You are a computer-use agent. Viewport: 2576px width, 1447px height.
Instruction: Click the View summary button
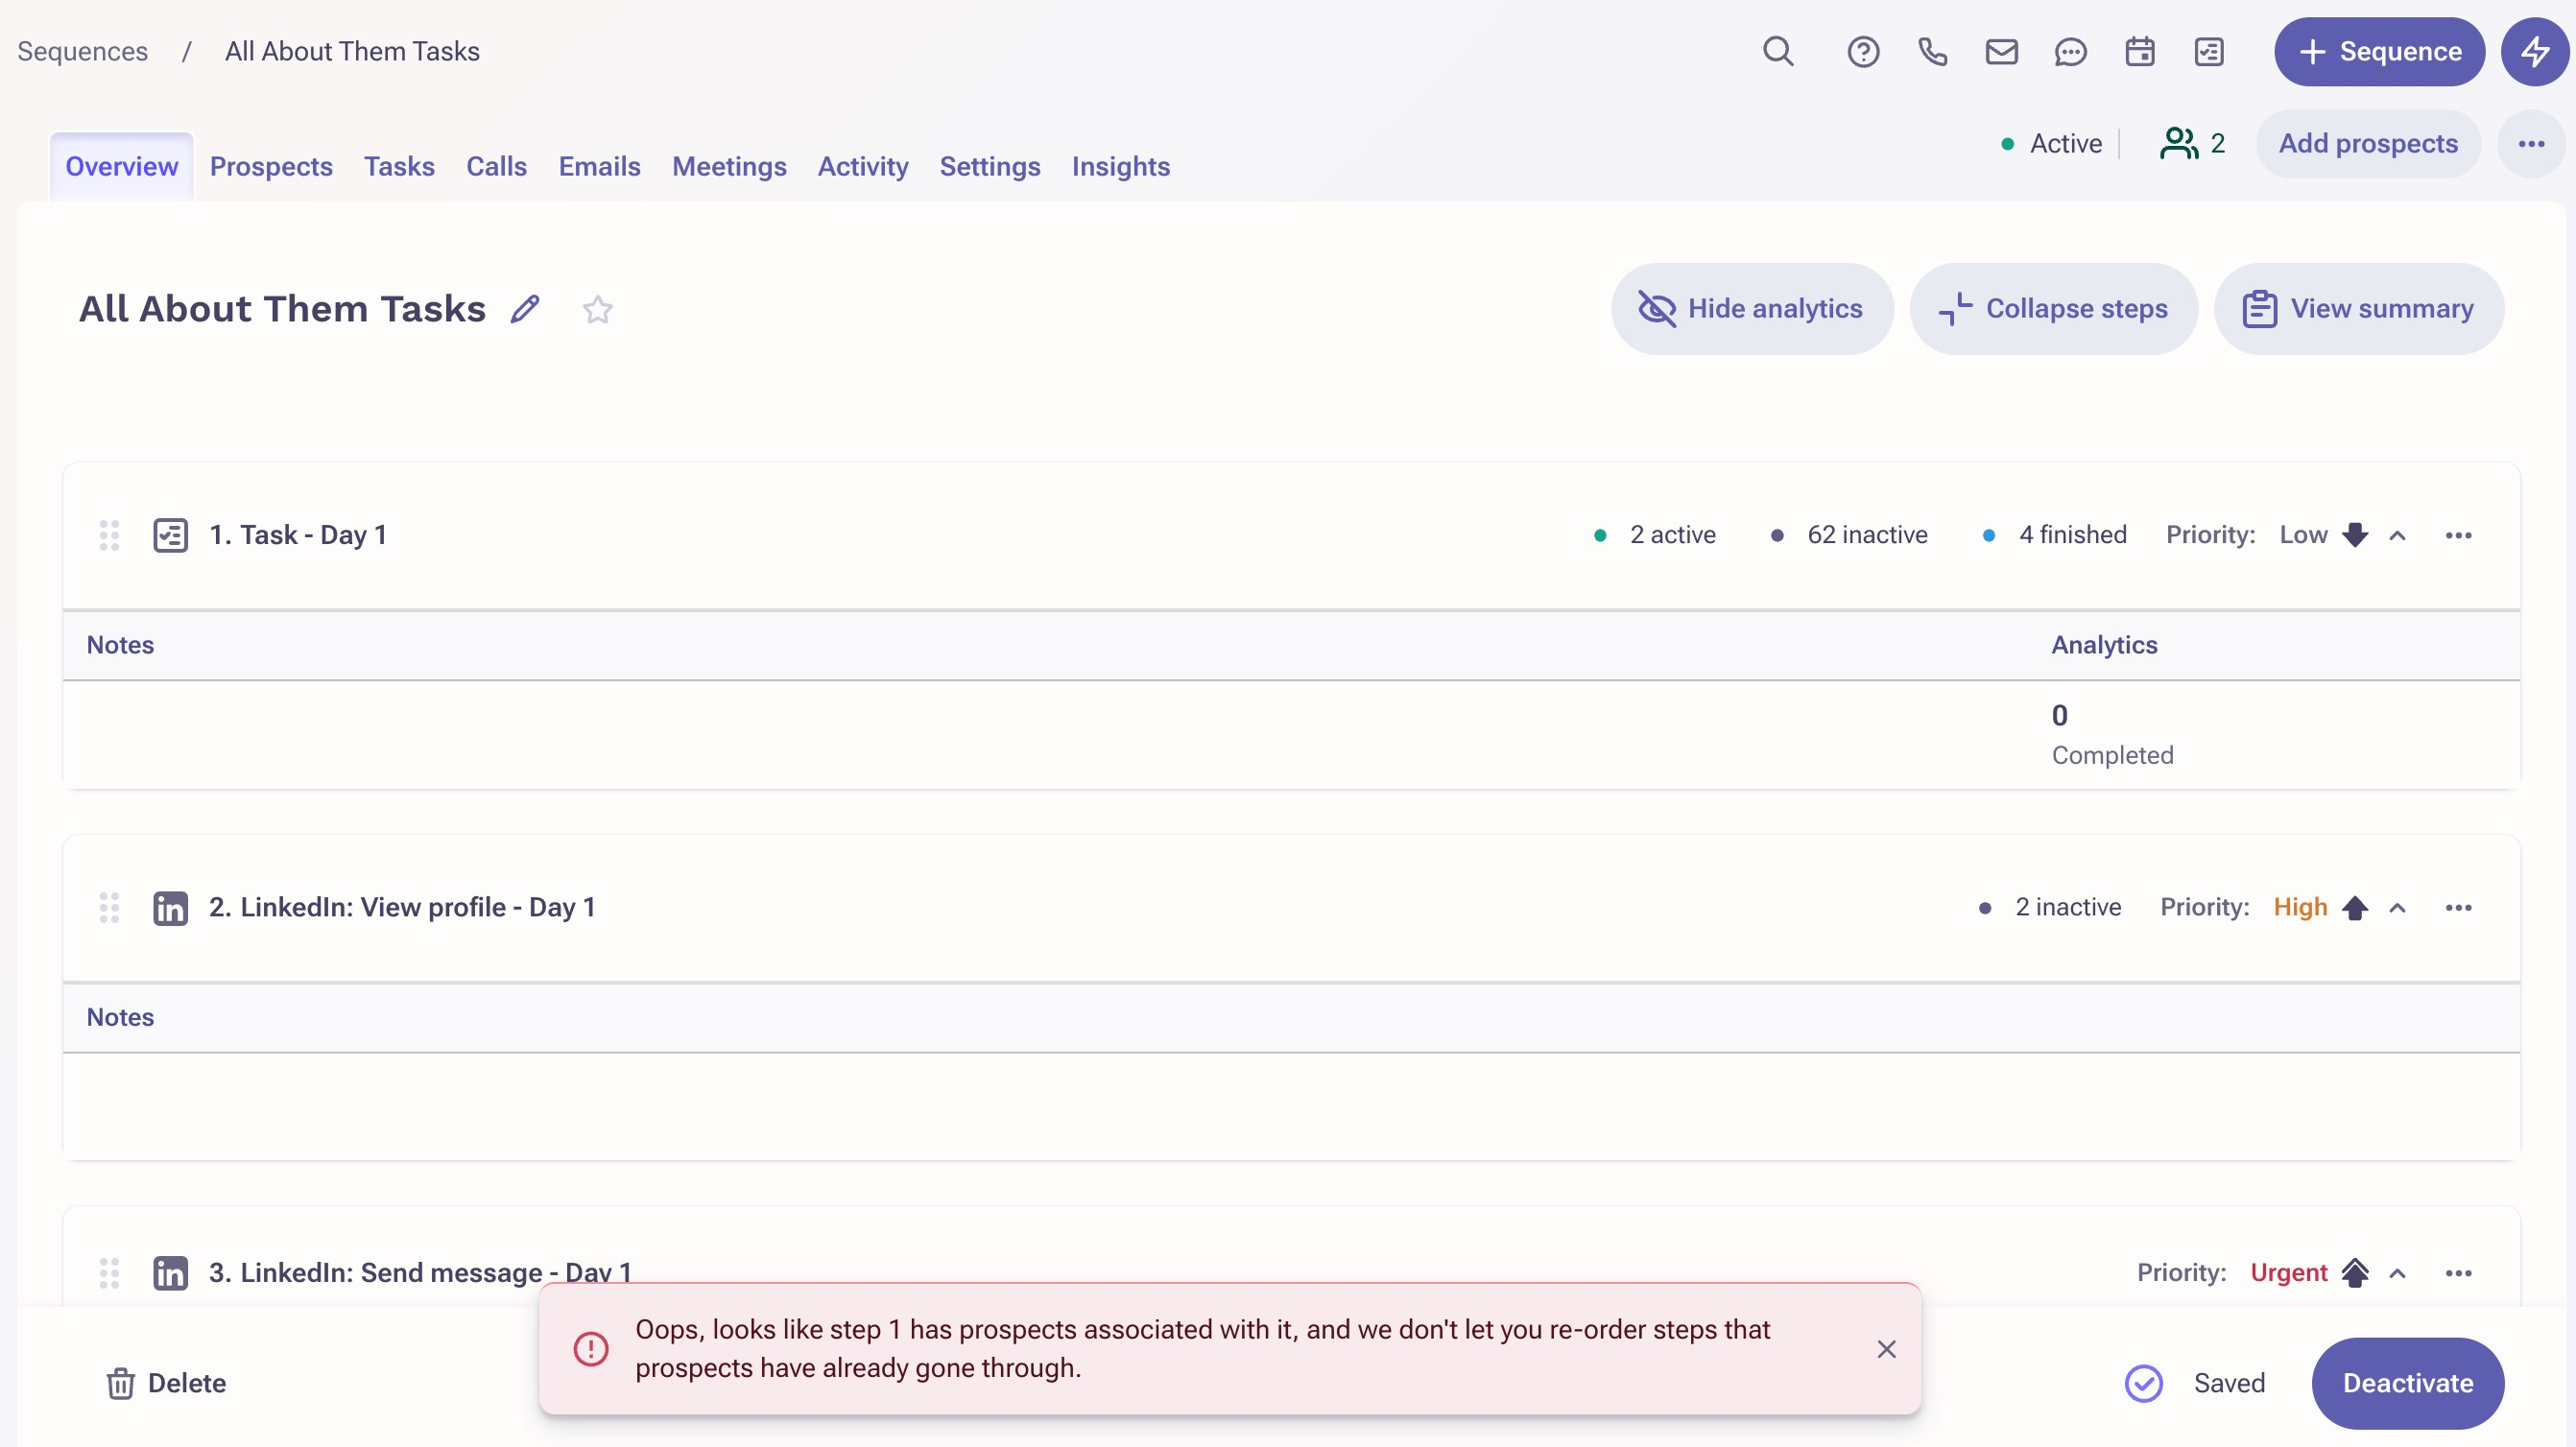(x=2358, y=309)
